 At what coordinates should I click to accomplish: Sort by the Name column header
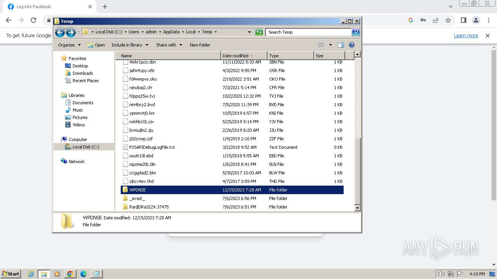(x=168, y=56)
